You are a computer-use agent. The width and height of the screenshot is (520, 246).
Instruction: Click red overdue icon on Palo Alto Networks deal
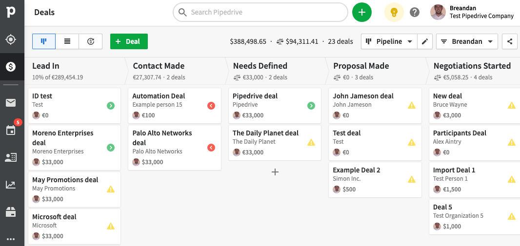(211, 148)
